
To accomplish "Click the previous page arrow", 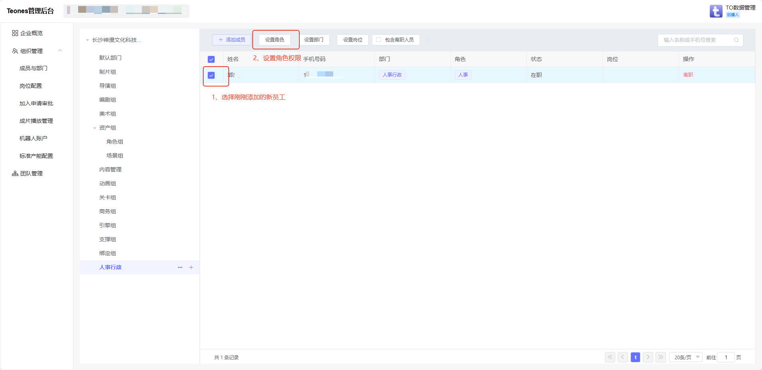I will 623,357.
